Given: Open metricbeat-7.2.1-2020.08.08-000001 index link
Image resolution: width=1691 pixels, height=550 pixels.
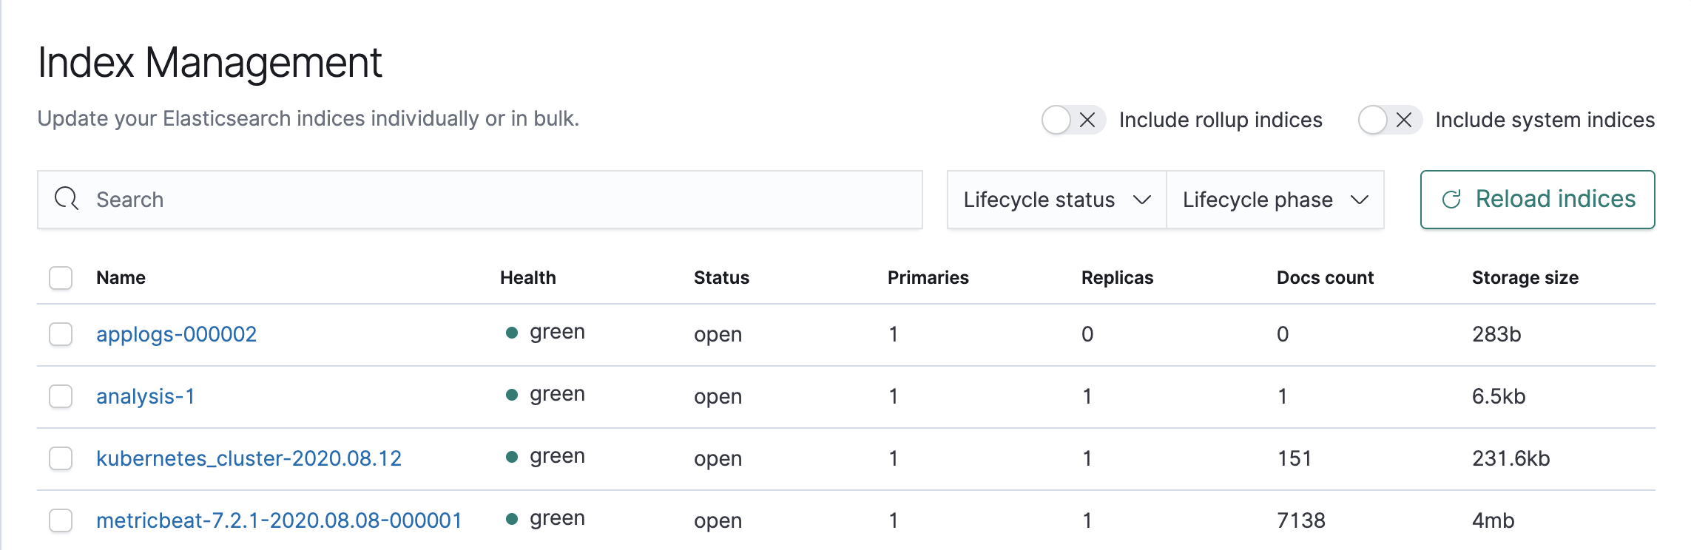Looking at the screenshot, I should (279, 520).
